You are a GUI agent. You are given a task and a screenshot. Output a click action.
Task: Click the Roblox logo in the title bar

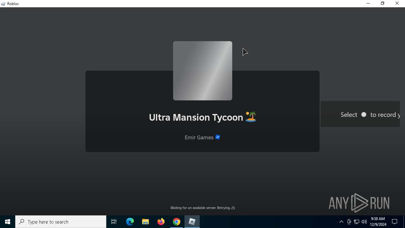[3, 4]
